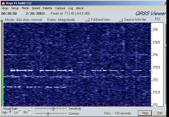
Task: Open the Capture menu
Action: click(x=60, y=8)
